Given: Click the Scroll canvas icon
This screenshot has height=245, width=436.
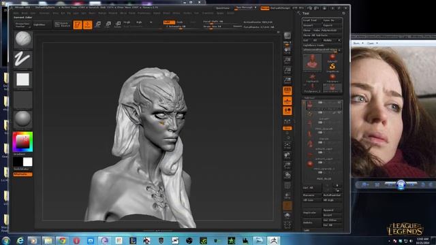Looking at the screenshot, I should 287,50.
